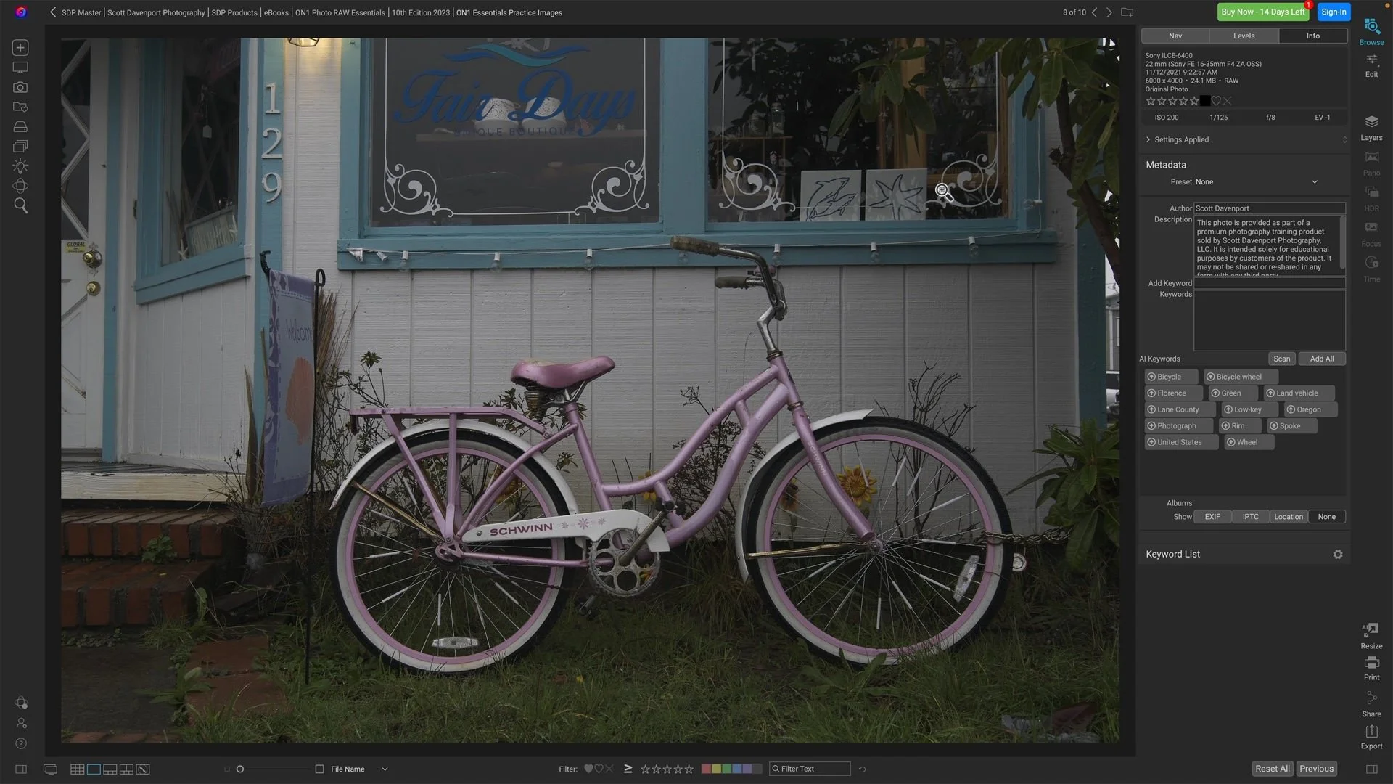Open the Info tab
Screen dimensions: 1393x784
click(x=1312, y=36)
